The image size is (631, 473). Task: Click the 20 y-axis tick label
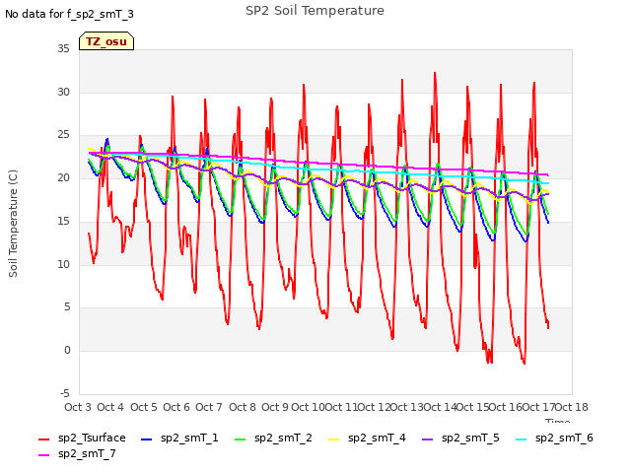(63, 178)
